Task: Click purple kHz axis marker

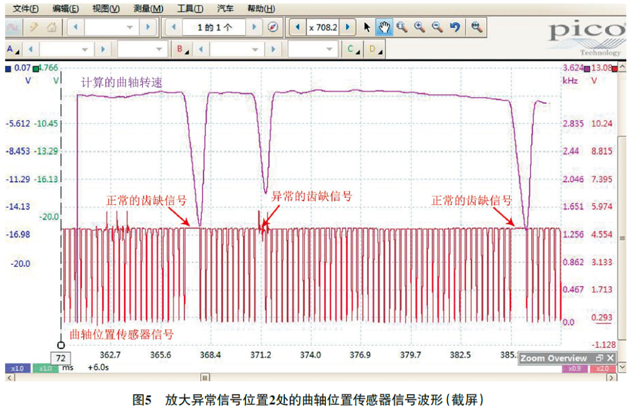Action: coord(587,69)
